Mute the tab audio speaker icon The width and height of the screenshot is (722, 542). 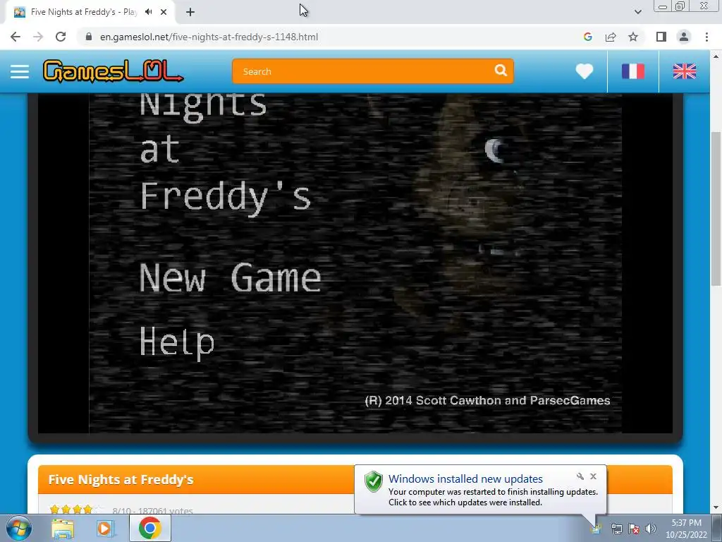click(x=148, y=12)
